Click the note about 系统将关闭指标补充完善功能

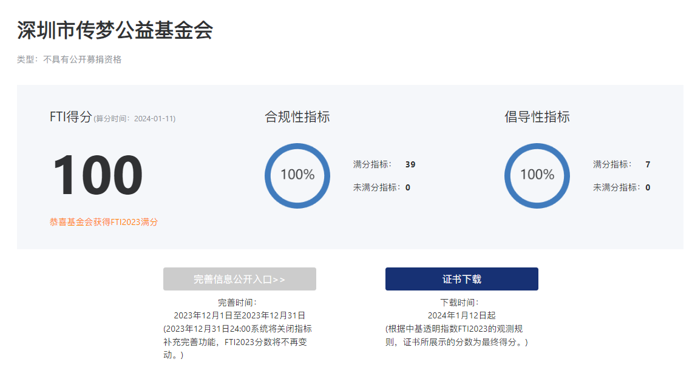click(x=237, y=341)
